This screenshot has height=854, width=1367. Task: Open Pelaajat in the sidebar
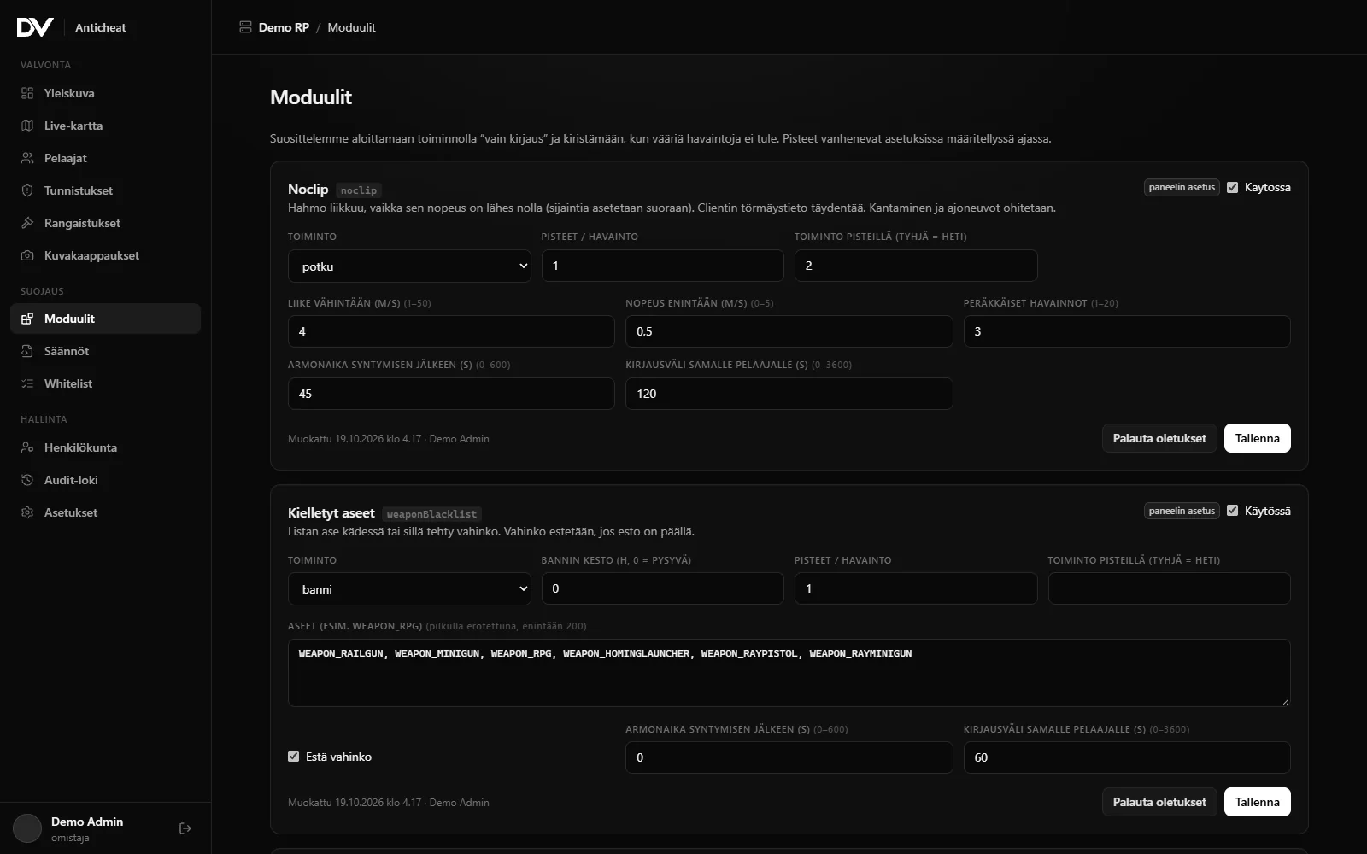point(105,158)
